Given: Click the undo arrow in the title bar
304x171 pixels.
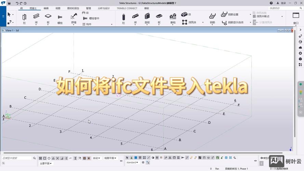Looking at the screenshot, I should pyautogui.click(x=17, y=3).
